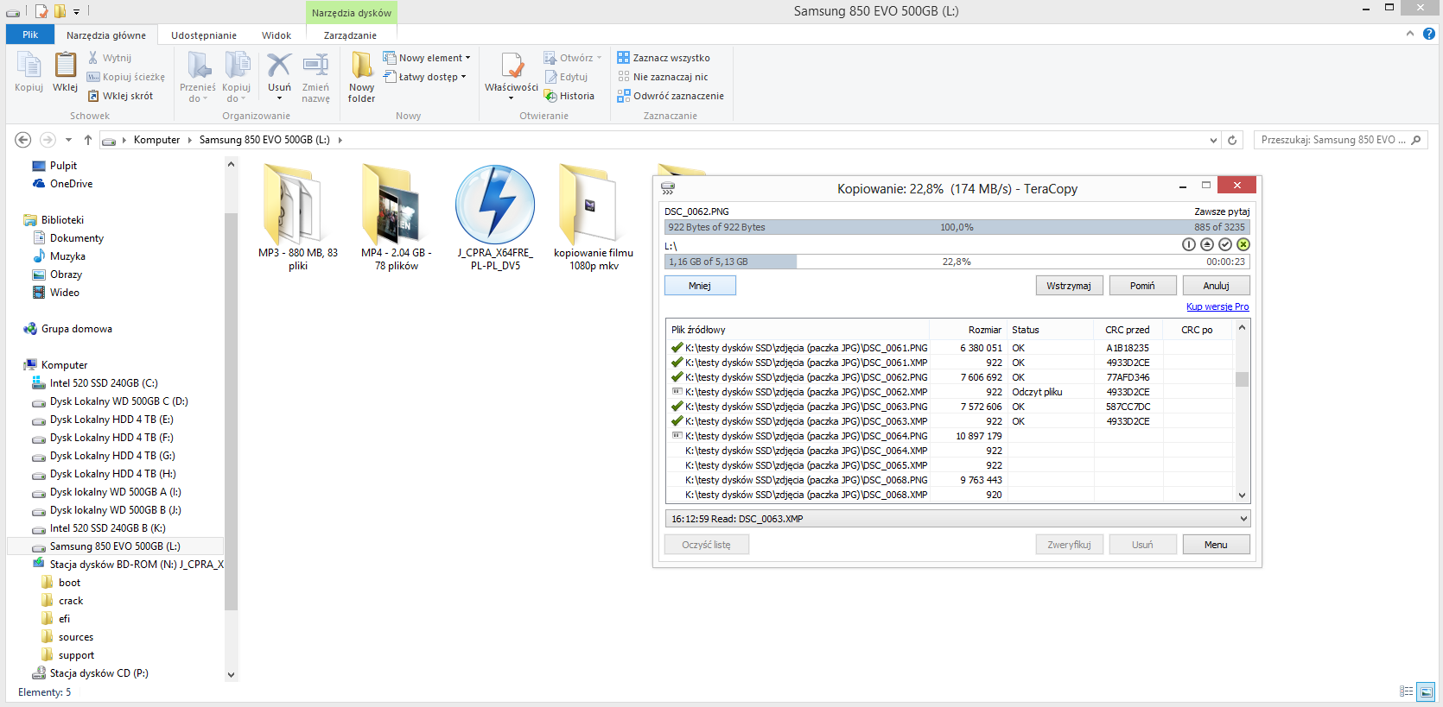Screen dimensions: 1443x707
Task: Click the current file 100,0% progress bar
Action: click(x=957, y=227)
